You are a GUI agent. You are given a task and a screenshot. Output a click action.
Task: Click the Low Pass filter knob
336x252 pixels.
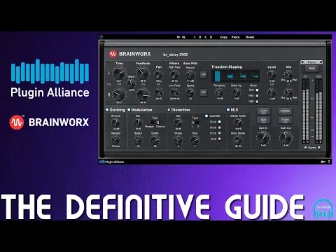pyautogui.click(x=174, y=93)
